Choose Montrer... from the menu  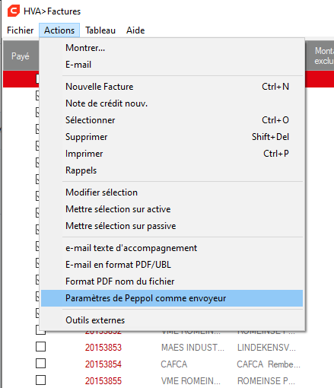[172, 48]
